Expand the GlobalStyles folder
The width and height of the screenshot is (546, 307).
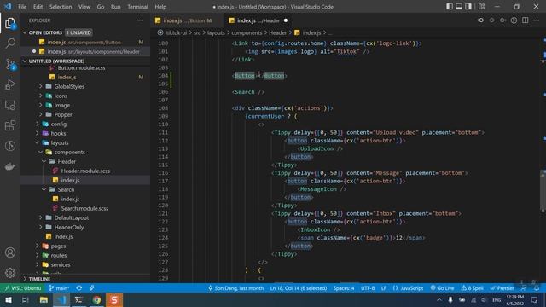[69, 86]
